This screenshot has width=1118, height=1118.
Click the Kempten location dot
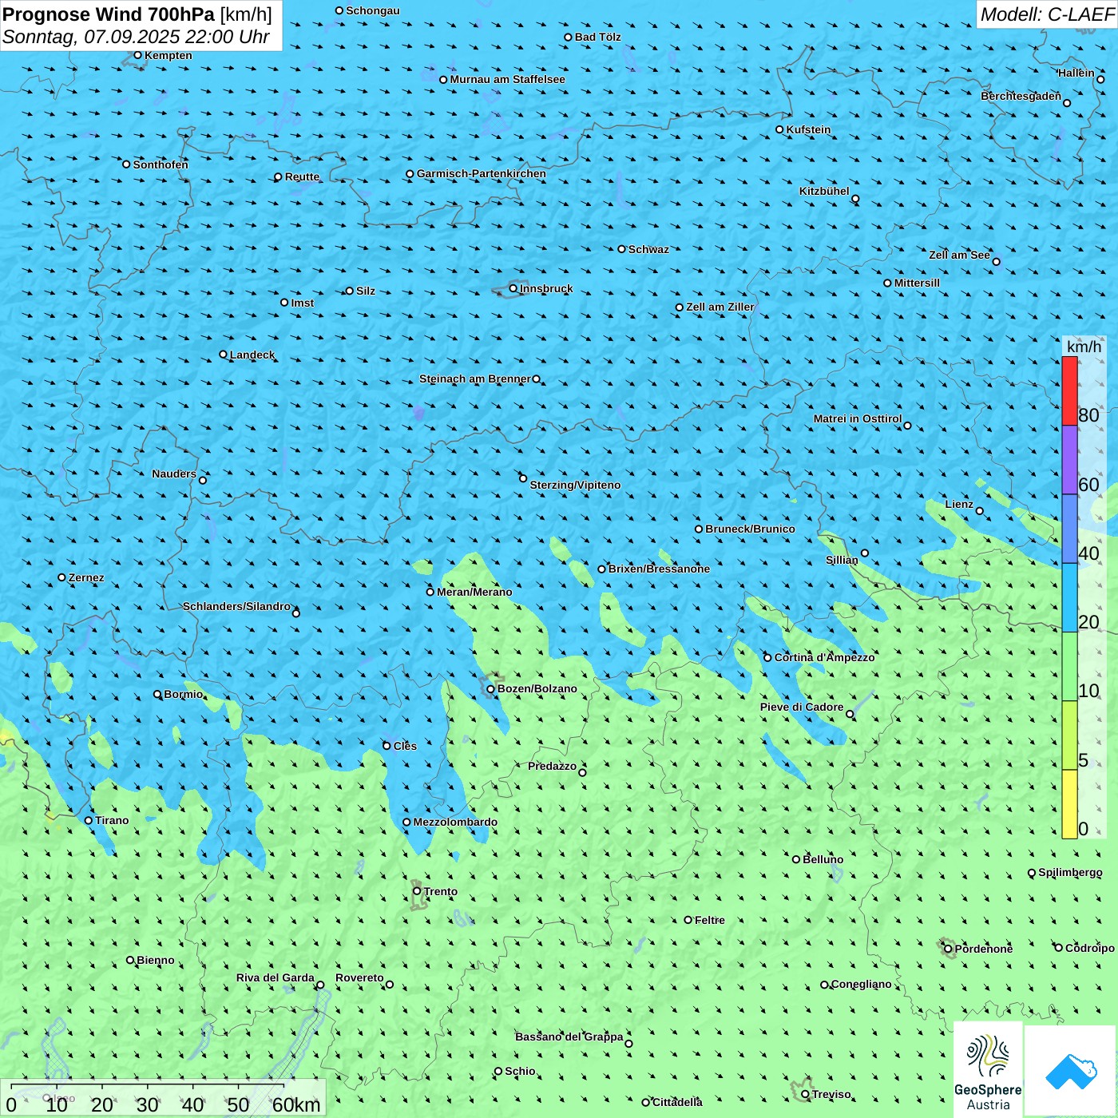click(138, 55)
